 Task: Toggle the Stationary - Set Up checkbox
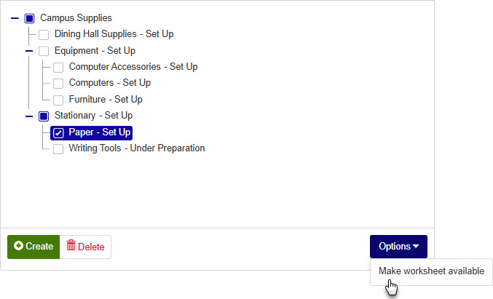(44, 116)
